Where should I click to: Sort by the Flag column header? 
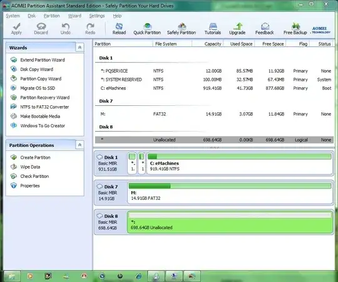[298, 44]
